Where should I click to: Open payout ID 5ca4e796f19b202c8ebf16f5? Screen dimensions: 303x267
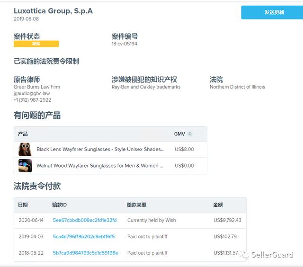click(84, 237)
